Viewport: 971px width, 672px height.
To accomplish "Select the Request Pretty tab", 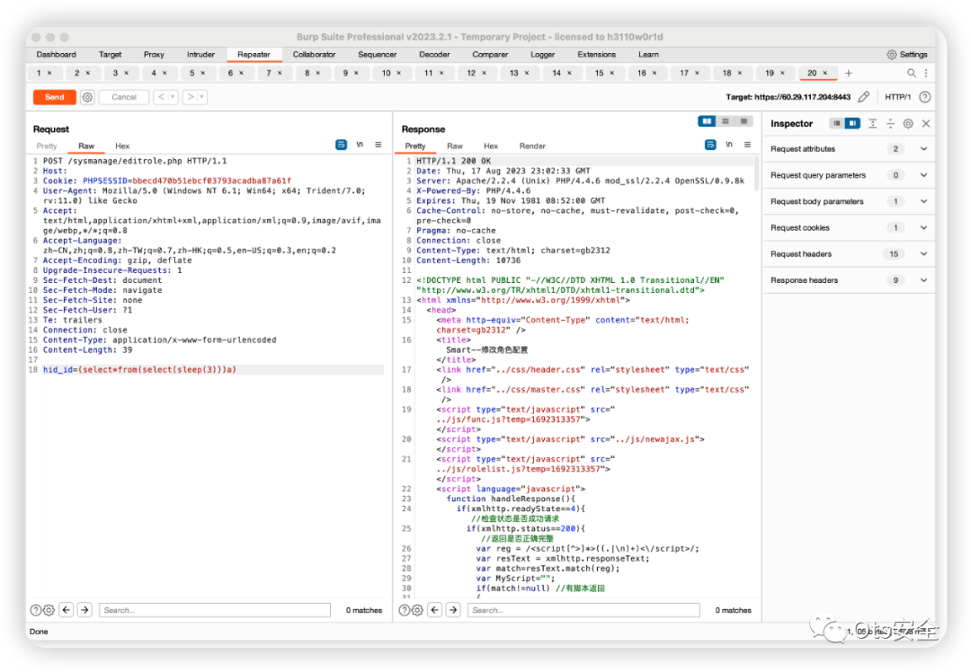I will (x=47, y=146).
